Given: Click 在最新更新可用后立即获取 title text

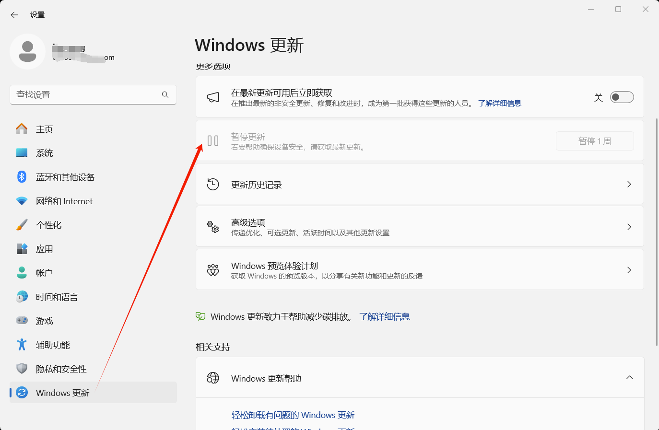Looking at the screenshot, I should coord(282,93).
